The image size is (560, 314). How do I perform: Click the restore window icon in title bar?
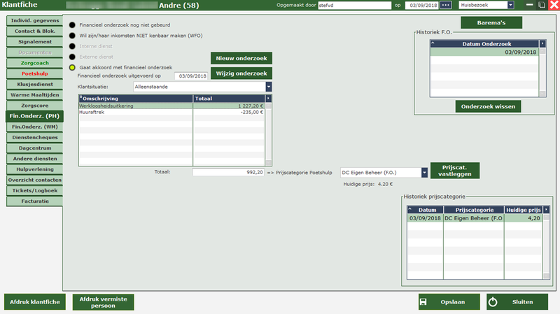pyautogui.click(x=539, y=6)
